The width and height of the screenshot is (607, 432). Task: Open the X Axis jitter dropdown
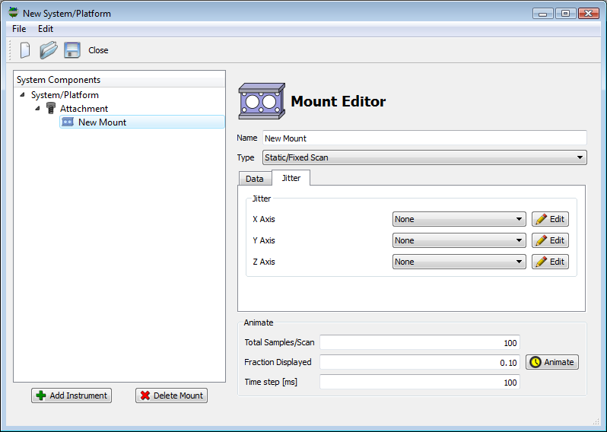point(459,219)
